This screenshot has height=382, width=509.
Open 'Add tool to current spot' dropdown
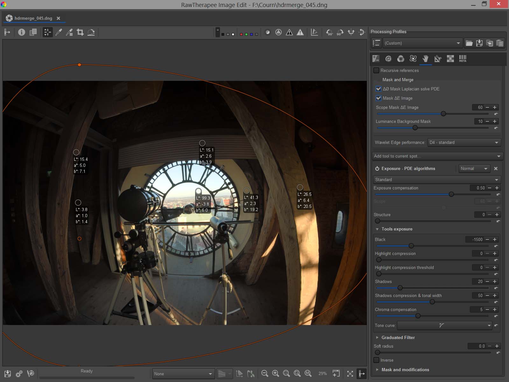(x=437, y=156)
